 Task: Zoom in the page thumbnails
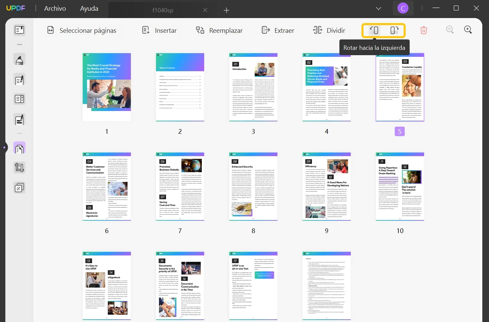pos(468,30)
